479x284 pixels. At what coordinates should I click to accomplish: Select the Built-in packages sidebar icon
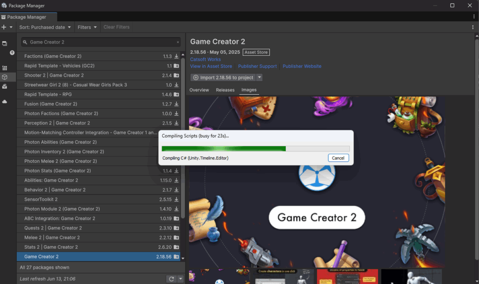5,87
